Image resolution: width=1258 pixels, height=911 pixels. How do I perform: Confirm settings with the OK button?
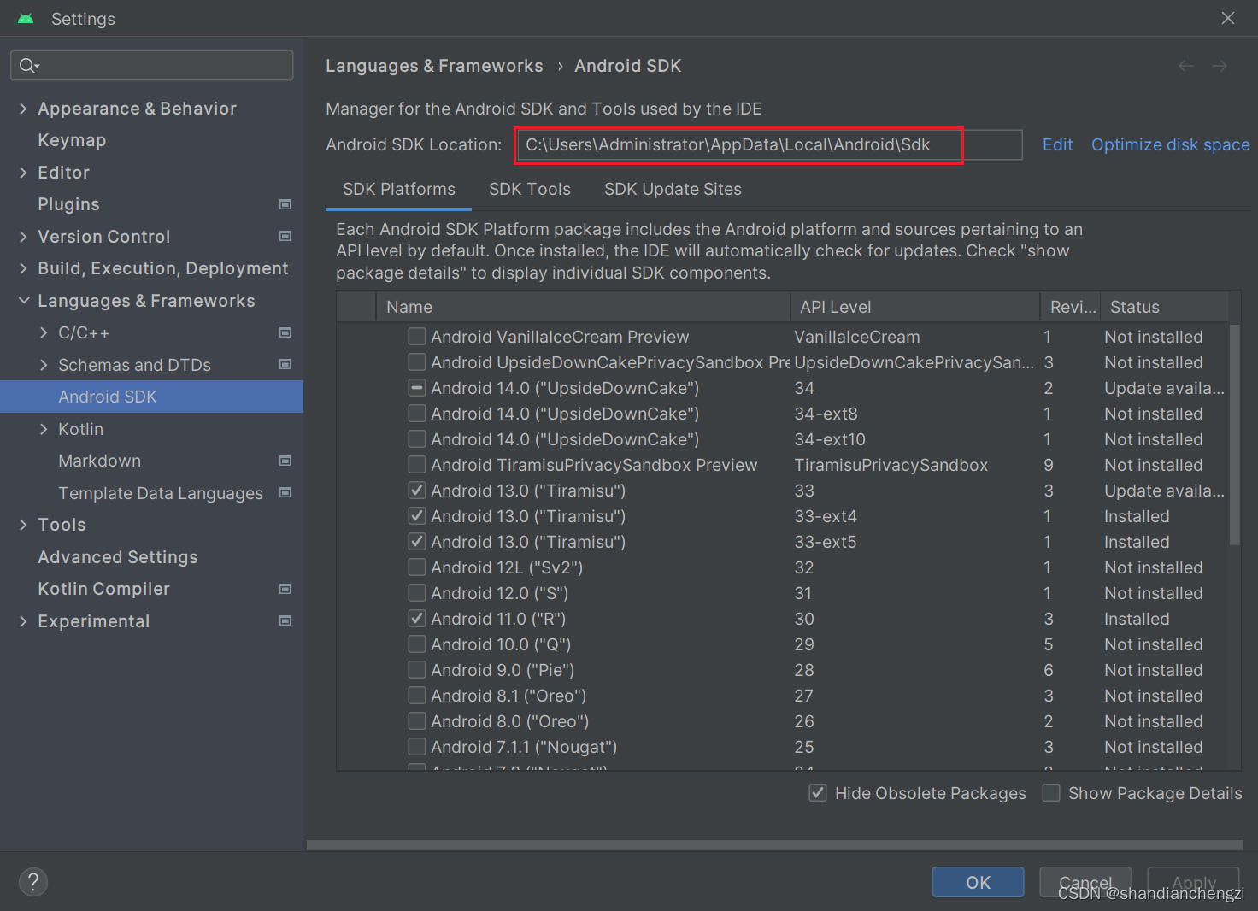tap(978, 882)
